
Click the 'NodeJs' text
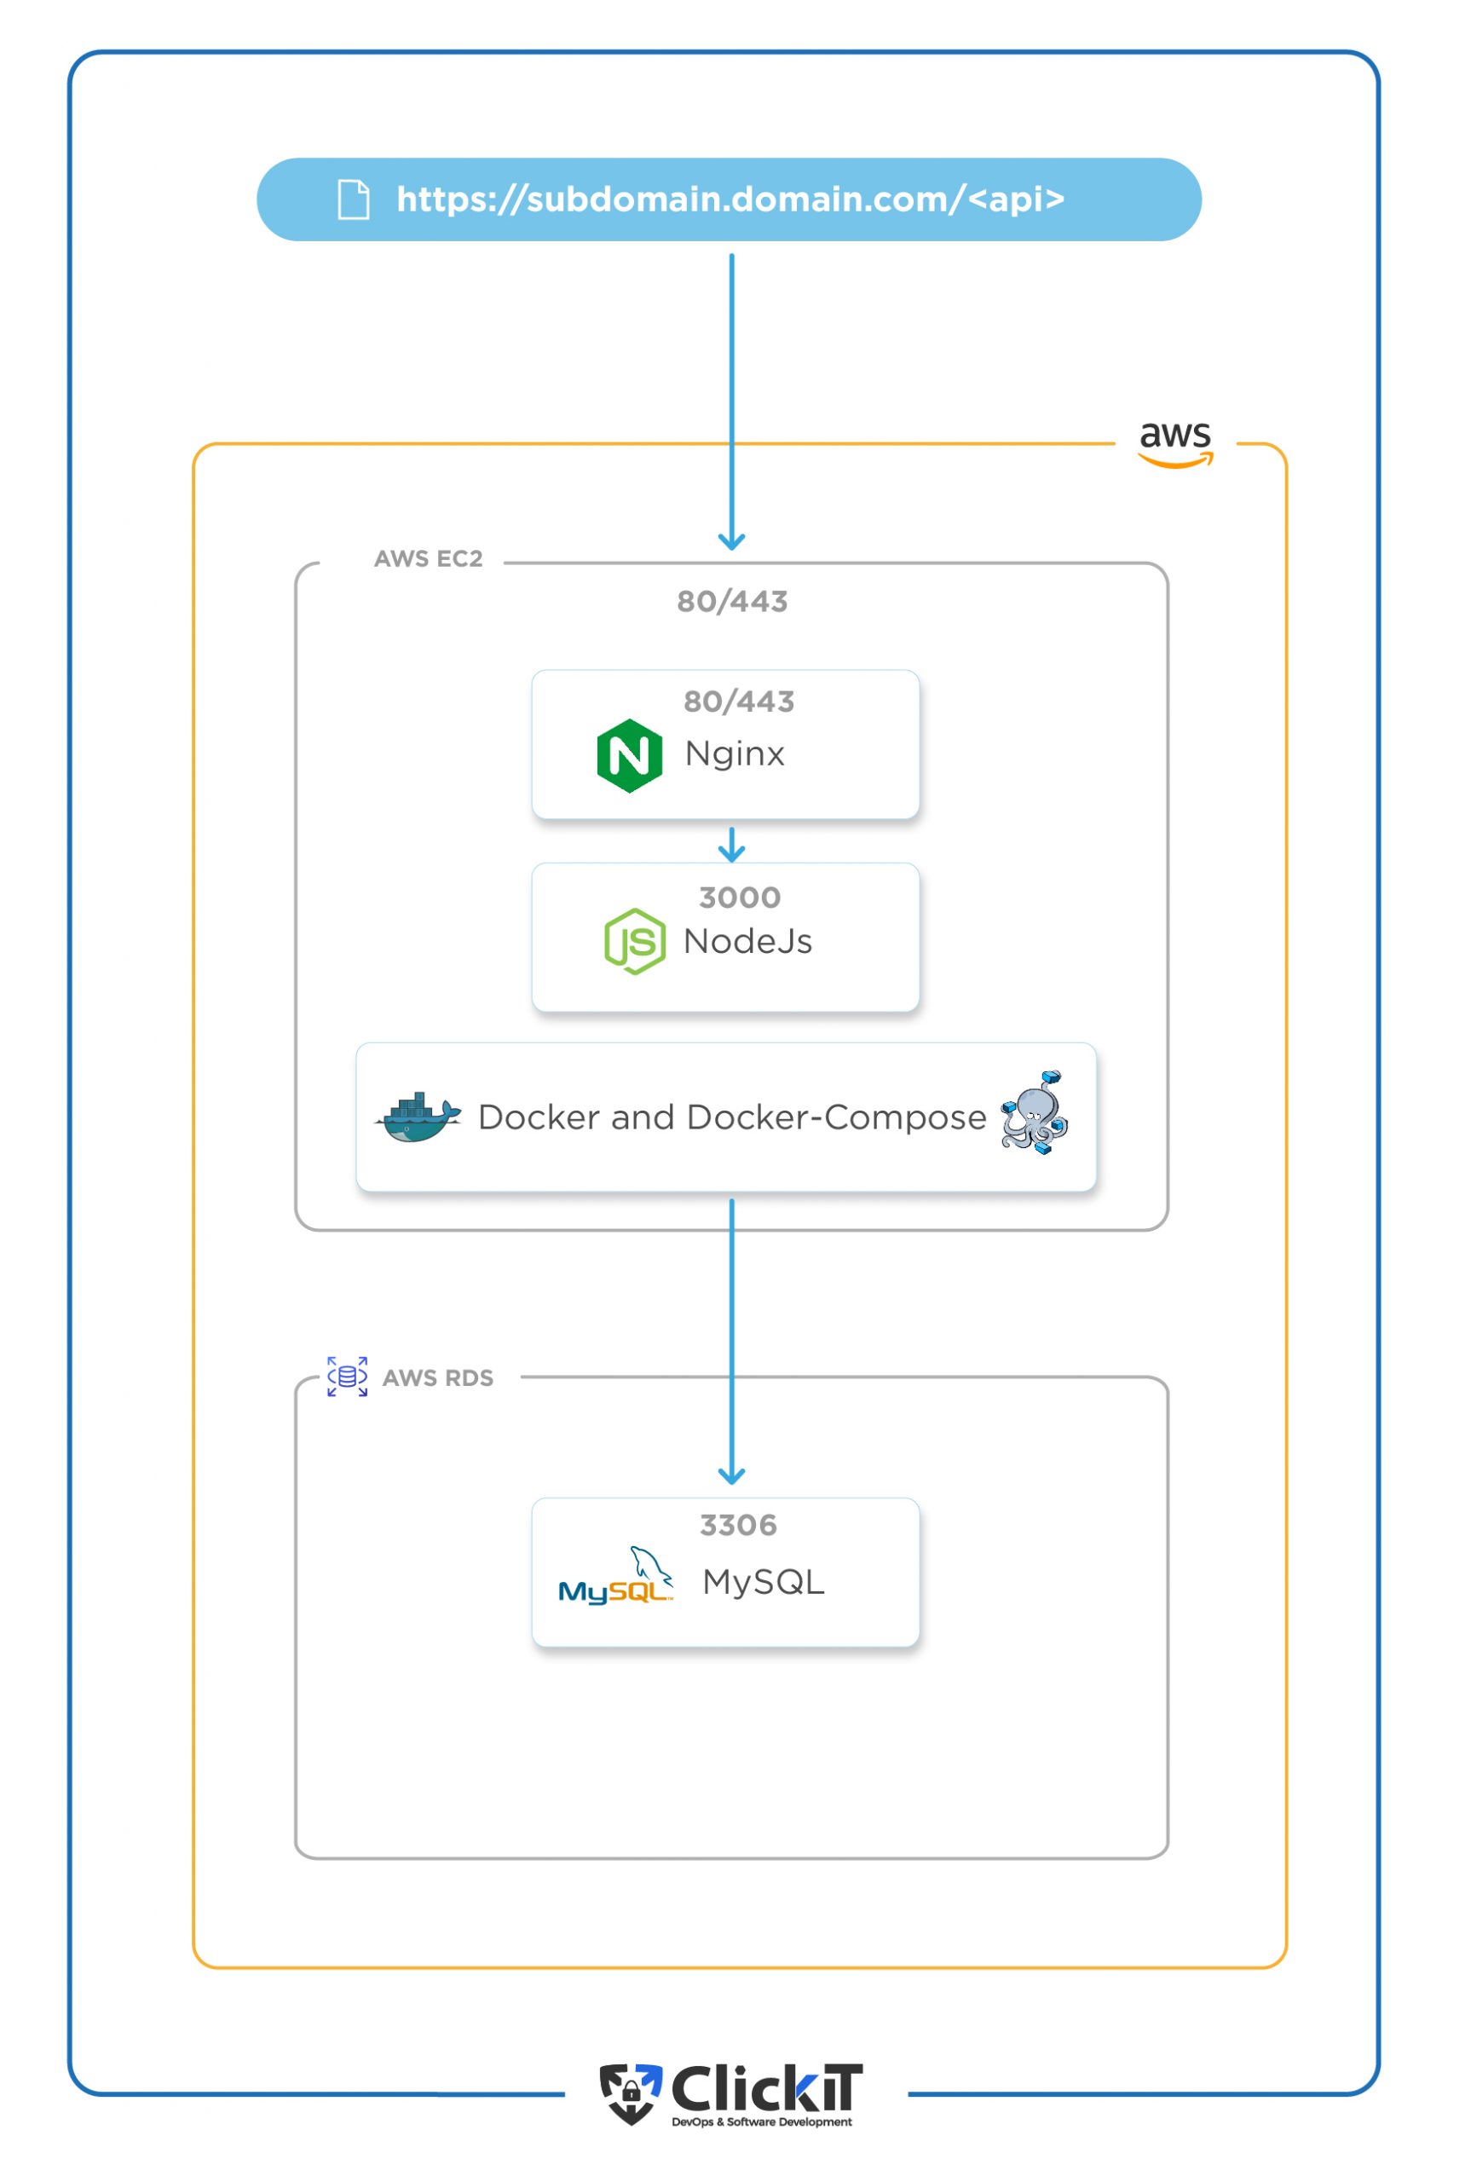tap(747, 941)
